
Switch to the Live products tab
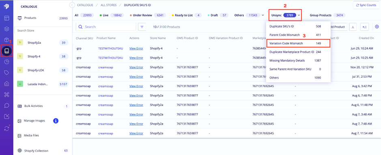[112, 15]
